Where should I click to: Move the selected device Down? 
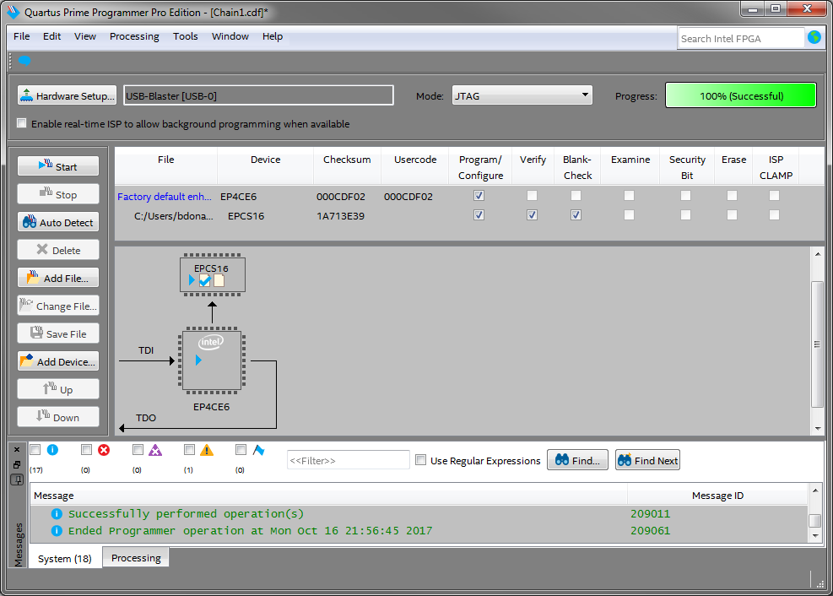pyautogui.click(x=58, y=417)
